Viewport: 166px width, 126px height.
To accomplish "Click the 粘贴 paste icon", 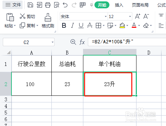I will (x=10, y=17).
